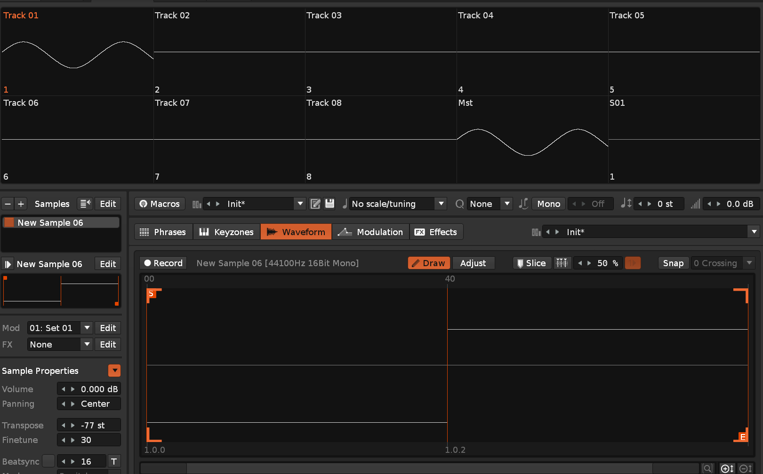Click the waveform horizontal scrollbar
The width and height of the screenshot is (763, 474).
click(x=419, y=468)
